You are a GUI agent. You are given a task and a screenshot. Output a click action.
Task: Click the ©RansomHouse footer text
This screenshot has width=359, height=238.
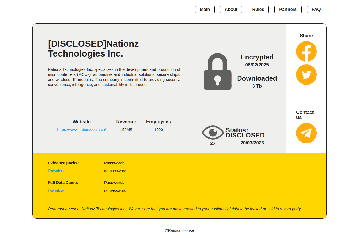pyautogui.click(x=179, y=230)
